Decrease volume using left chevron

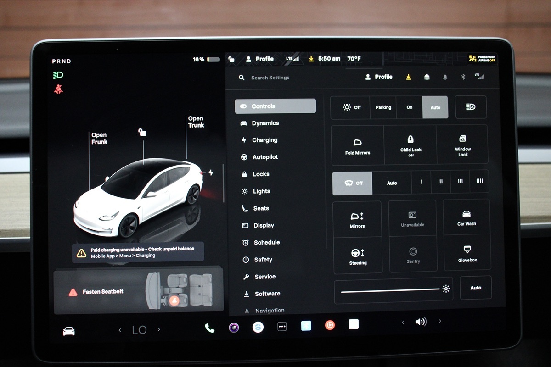coord(403,322)
